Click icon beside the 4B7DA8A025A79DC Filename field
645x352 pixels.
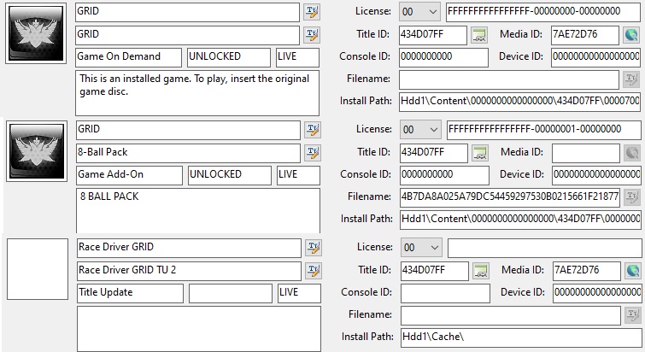point(632,197)
